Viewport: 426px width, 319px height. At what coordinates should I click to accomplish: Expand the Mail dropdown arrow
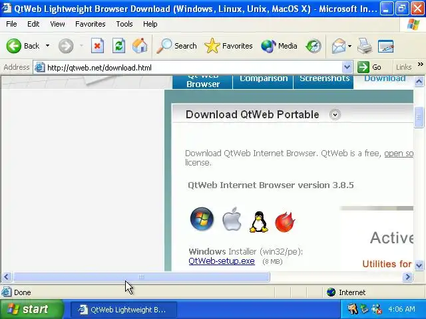click(349, 46)
